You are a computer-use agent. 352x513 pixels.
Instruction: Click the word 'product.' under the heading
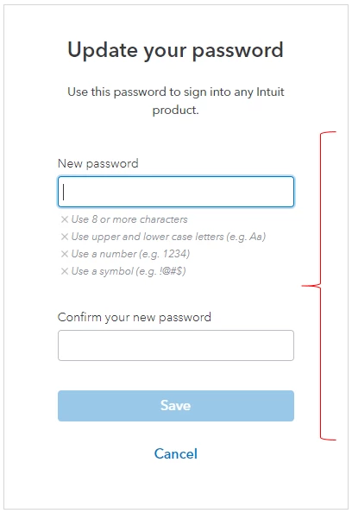(175, 110)
